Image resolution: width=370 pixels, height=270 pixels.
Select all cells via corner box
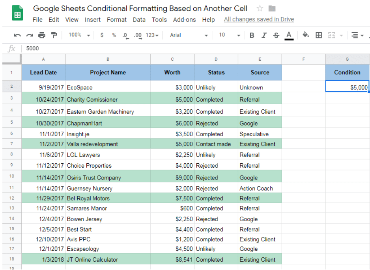pyautogui.click(x=12, y=59)
